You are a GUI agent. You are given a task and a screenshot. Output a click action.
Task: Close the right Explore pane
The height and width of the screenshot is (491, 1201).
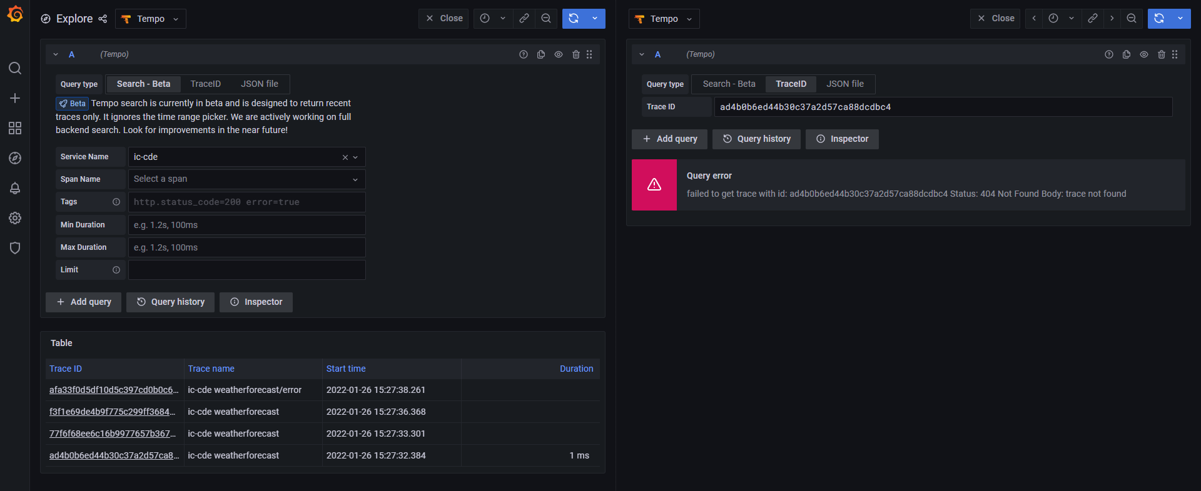pyautogui.click(x=996, y=19)
